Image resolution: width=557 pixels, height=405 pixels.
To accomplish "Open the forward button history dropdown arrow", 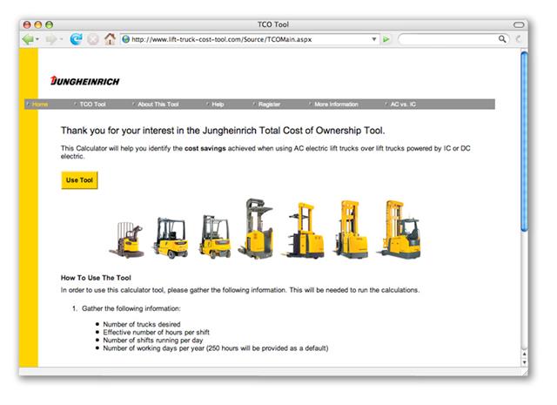I will click(61, 39).
